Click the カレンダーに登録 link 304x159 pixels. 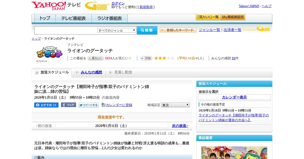tap(119, 105)
